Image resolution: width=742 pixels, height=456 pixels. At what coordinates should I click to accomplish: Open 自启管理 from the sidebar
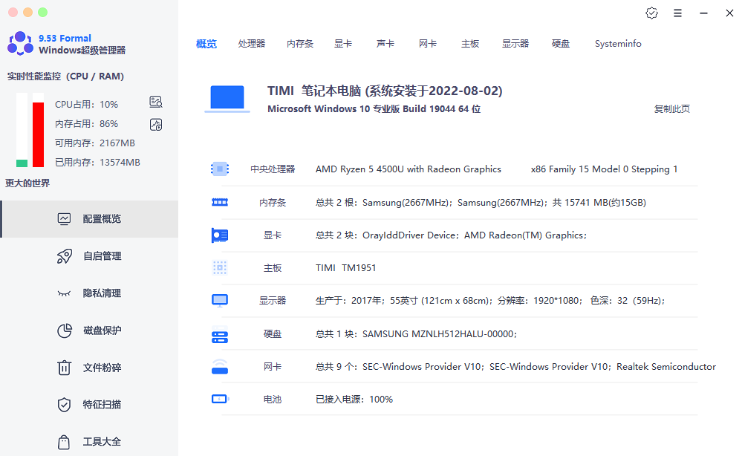coord(90,256)
